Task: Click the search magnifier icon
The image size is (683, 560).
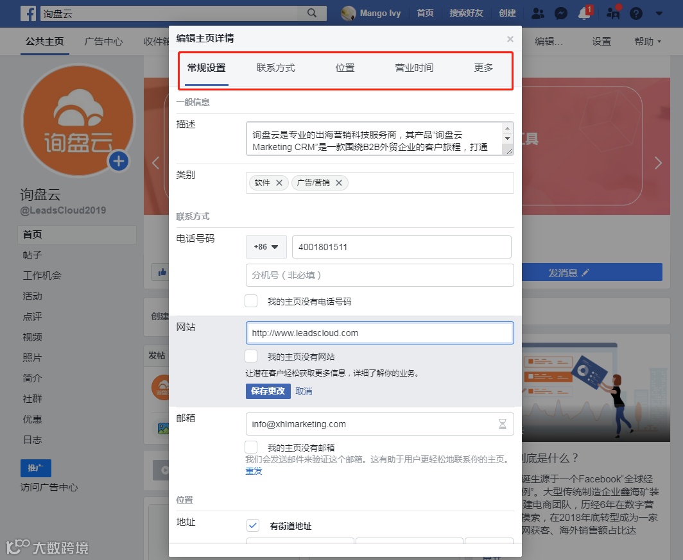Action: pos(312,13)
